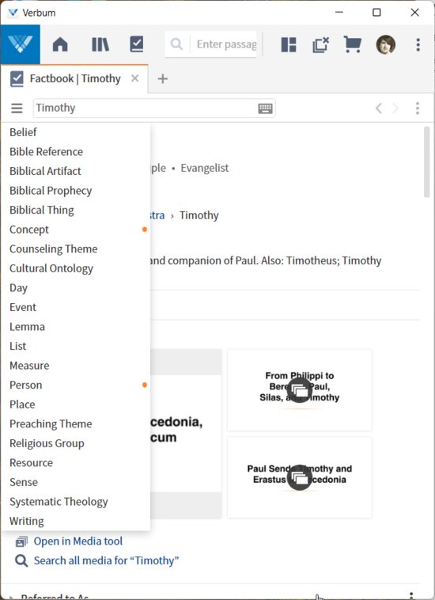Click the Open in Media tool link
This screenshot has width=435, height=600.
[x=78, y=541]
